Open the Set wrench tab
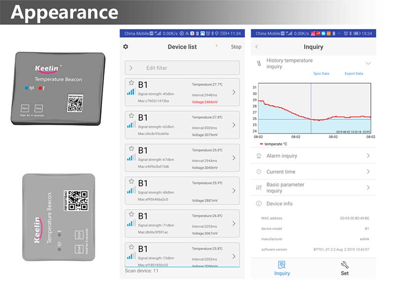 345,268
